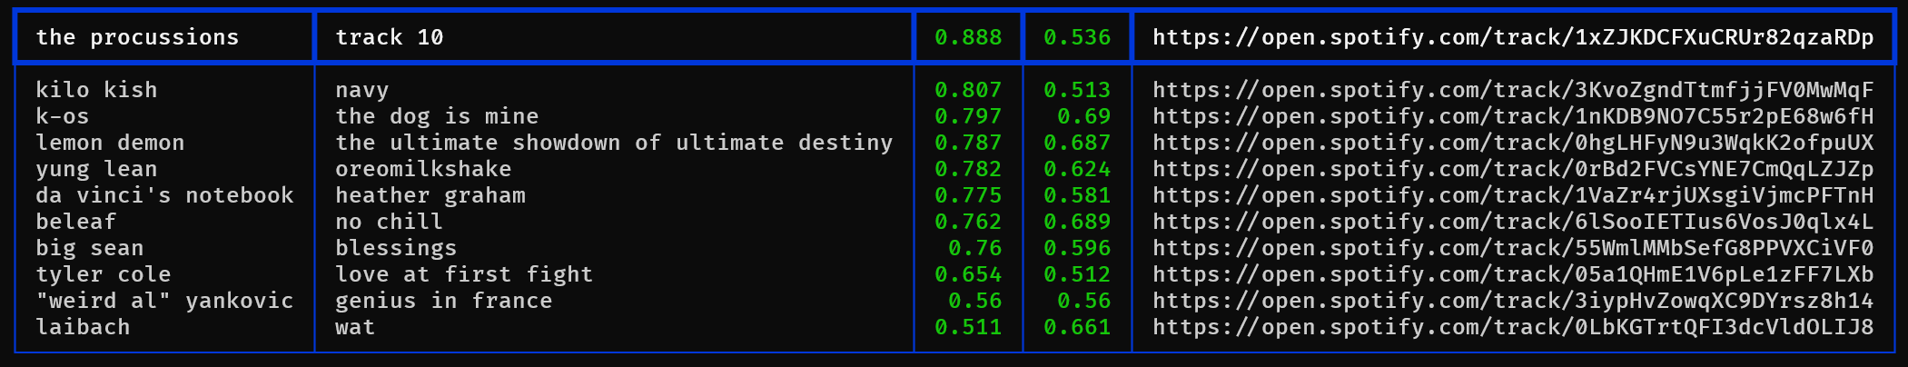Viewport: 1908px width, 367px height.
Task: Click the artist 'kilo kish'
Action: coord(96,90)
